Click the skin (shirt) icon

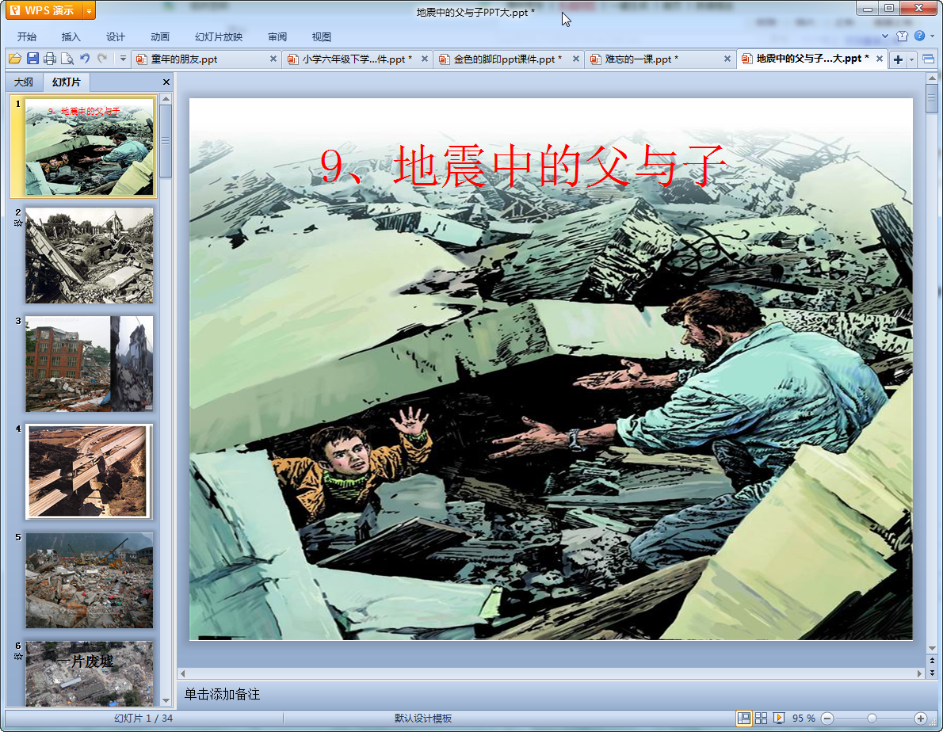tap(902, 36)
